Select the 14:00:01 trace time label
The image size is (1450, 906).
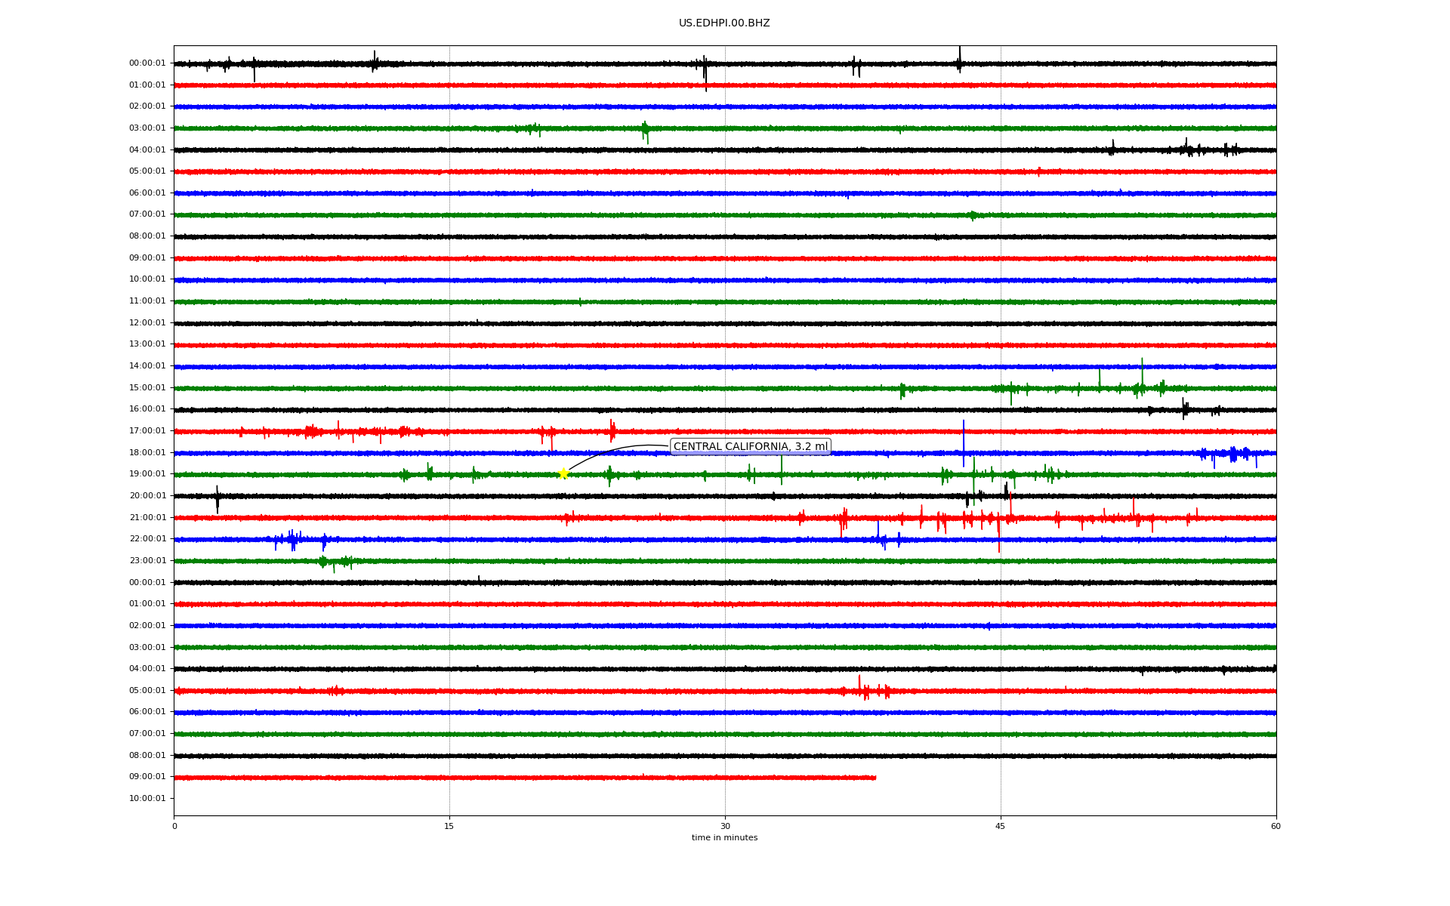tap(147, 366)
